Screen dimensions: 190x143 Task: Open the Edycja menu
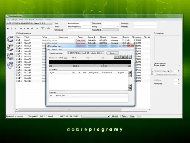[14, 20]
